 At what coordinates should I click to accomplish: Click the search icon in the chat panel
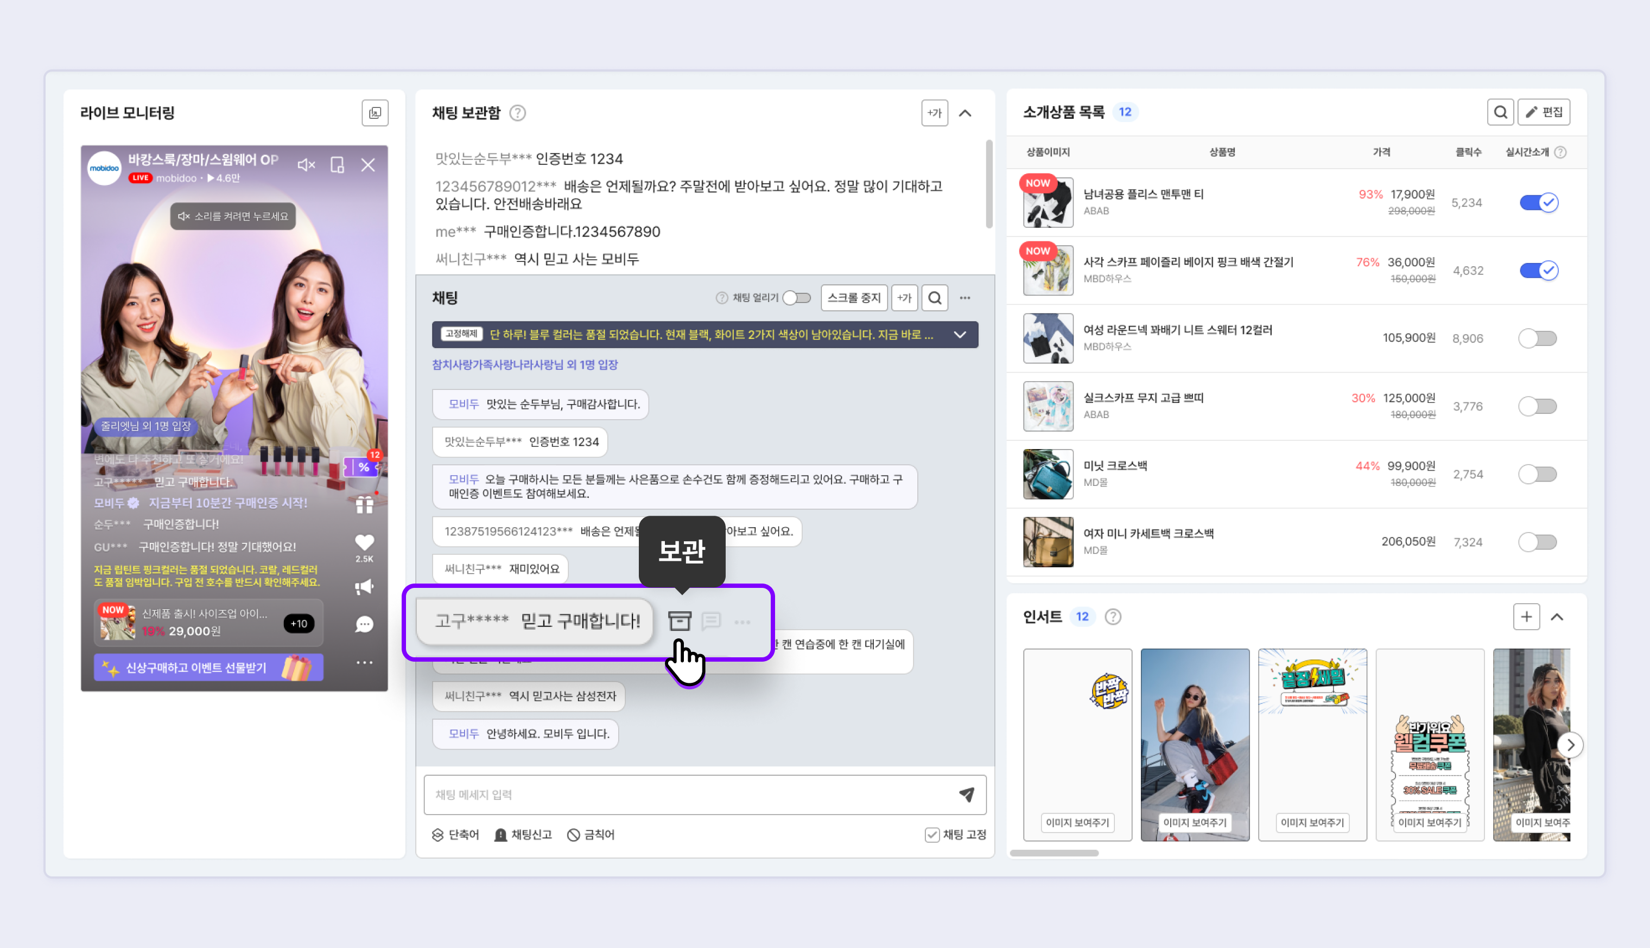(x=935, y=298)
